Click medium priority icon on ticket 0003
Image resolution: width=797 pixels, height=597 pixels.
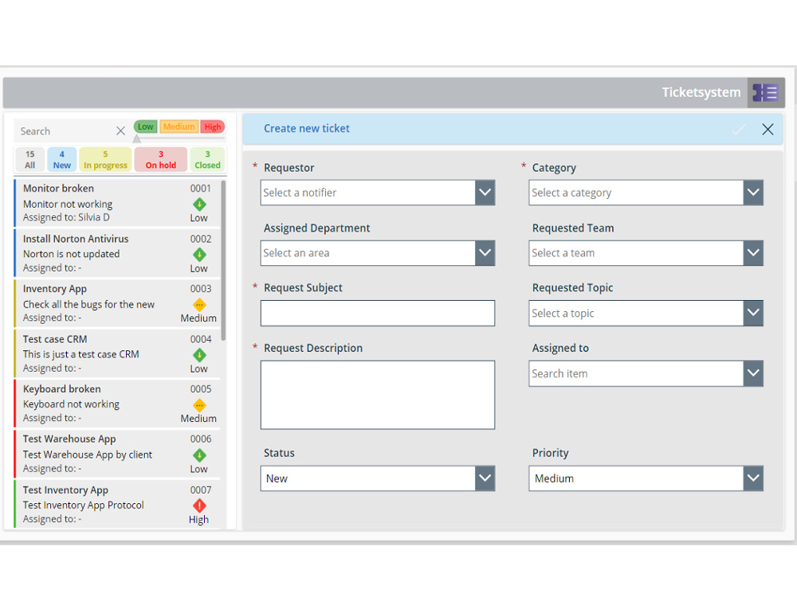(x=199, y=305)
